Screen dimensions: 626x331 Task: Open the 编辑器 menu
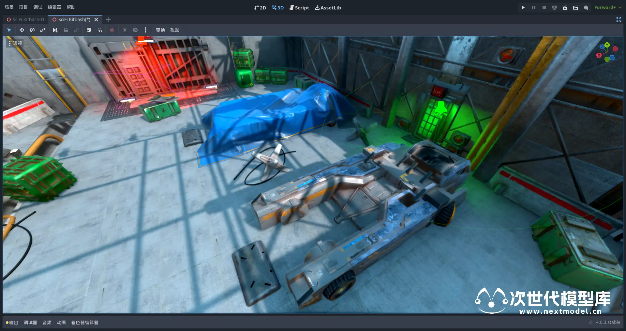(x=54, y=7)
